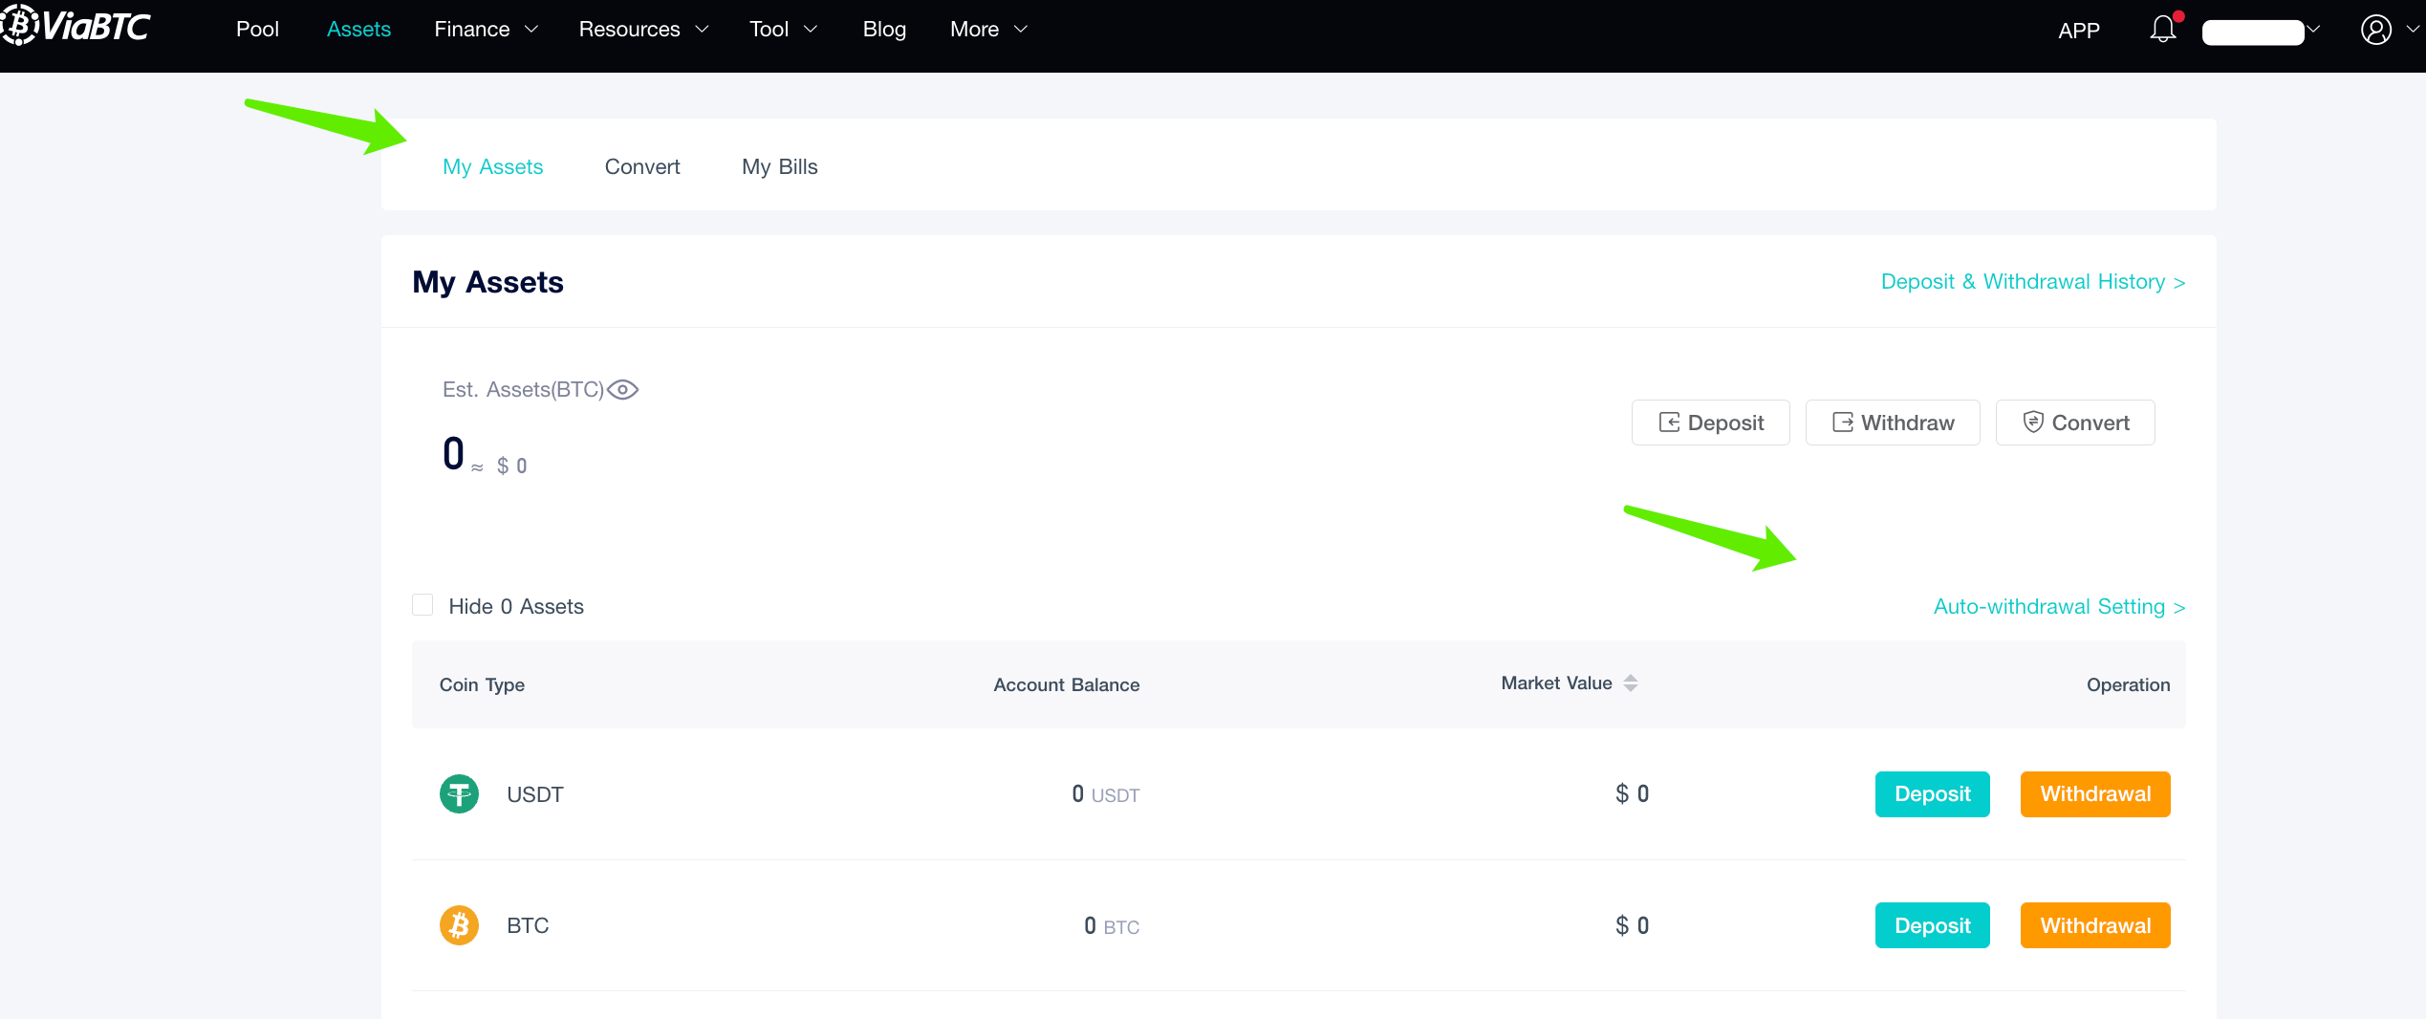Select the My Bills tab
The image size is (2426, 1019).
pyautogui.click(x=779, y=166)
